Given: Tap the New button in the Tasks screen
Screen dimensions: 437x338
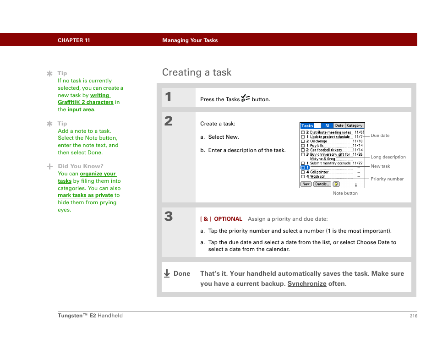Looking at the screenshot, I should point(306,184).
